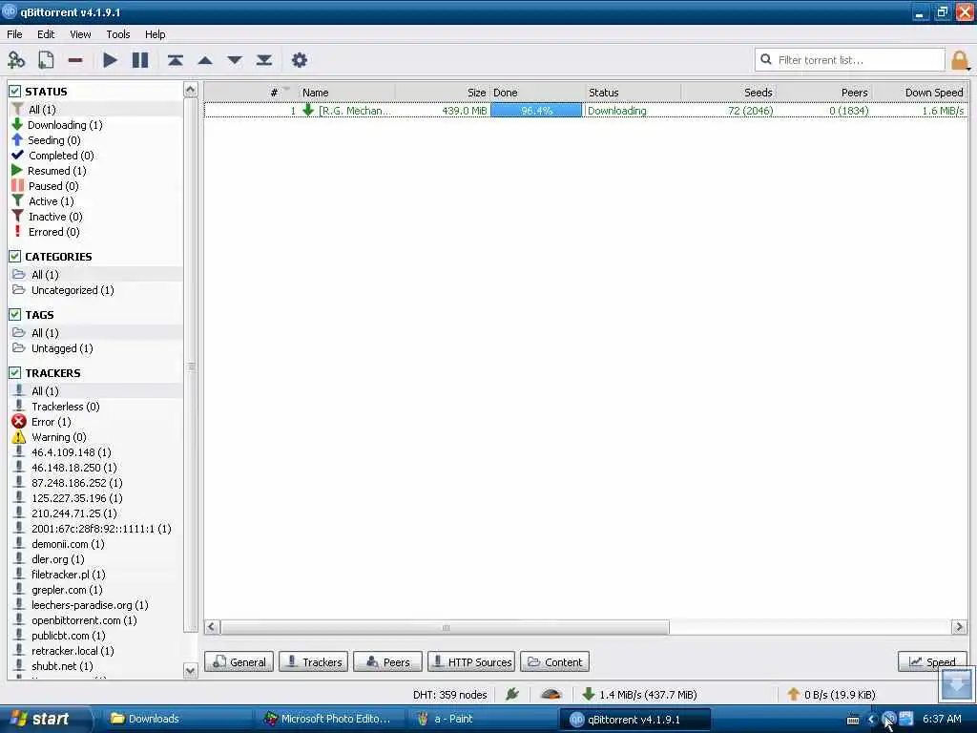
Task: Click Add Torrent File toolbar icon
Action: coord(46,60)
